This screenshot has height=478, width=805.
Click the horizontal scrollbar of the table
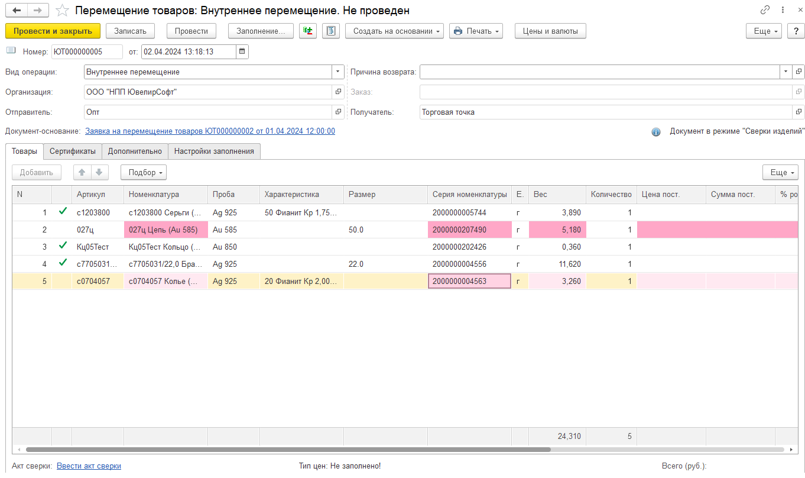click(288, 450)
